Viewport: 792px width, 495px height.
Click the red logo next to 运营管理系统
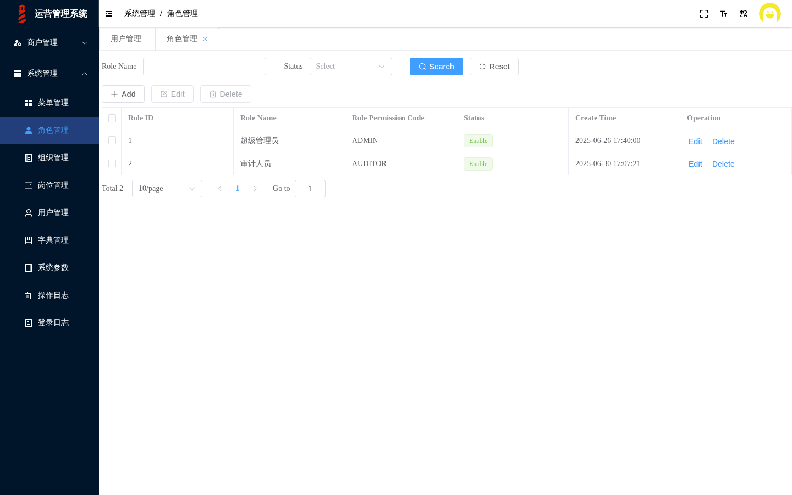(22, 14)
